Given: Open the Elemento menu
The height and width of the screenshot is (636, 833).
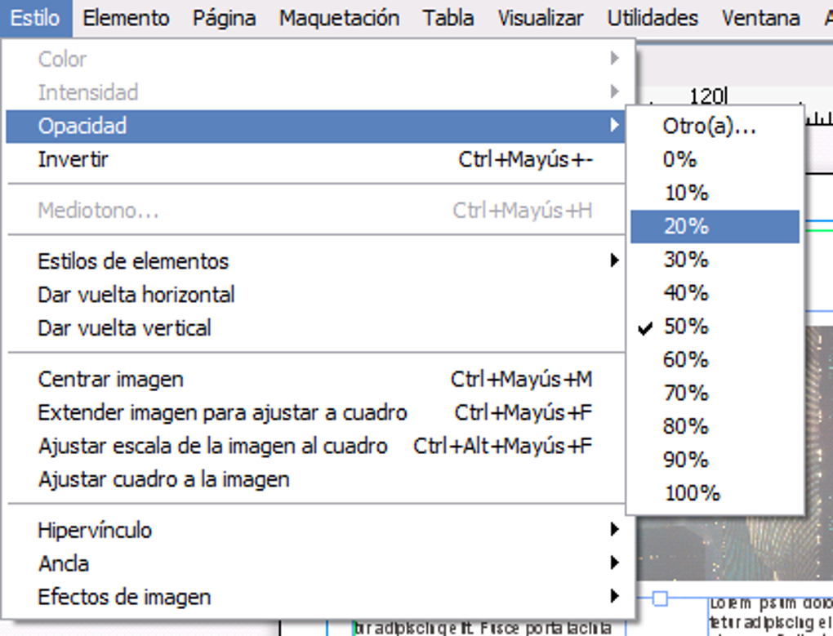Looking at the screenshot, I should [x=126, y=18].
